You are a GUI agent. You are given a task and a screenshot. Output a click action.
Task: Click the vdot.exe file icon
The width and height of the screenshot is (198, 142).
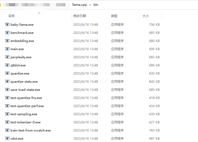click(x=7, y=138)
